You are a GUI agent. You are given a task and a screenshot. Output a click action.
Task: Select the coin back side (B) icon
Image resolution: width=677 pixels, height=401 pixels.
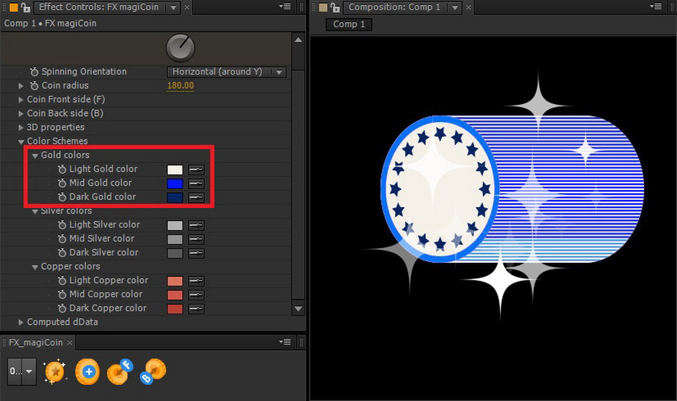pyautogui.click(x=152, y=372)
